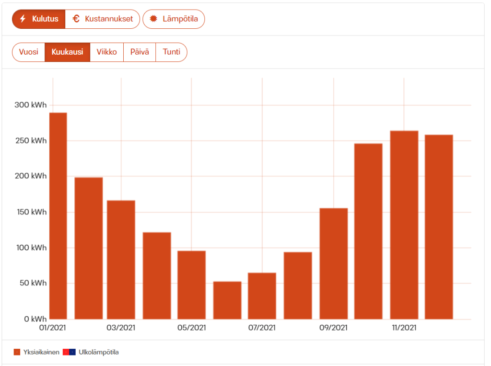Click the sun icon on Lämpötila
491x366 pixels.
(x=153, y=19)
